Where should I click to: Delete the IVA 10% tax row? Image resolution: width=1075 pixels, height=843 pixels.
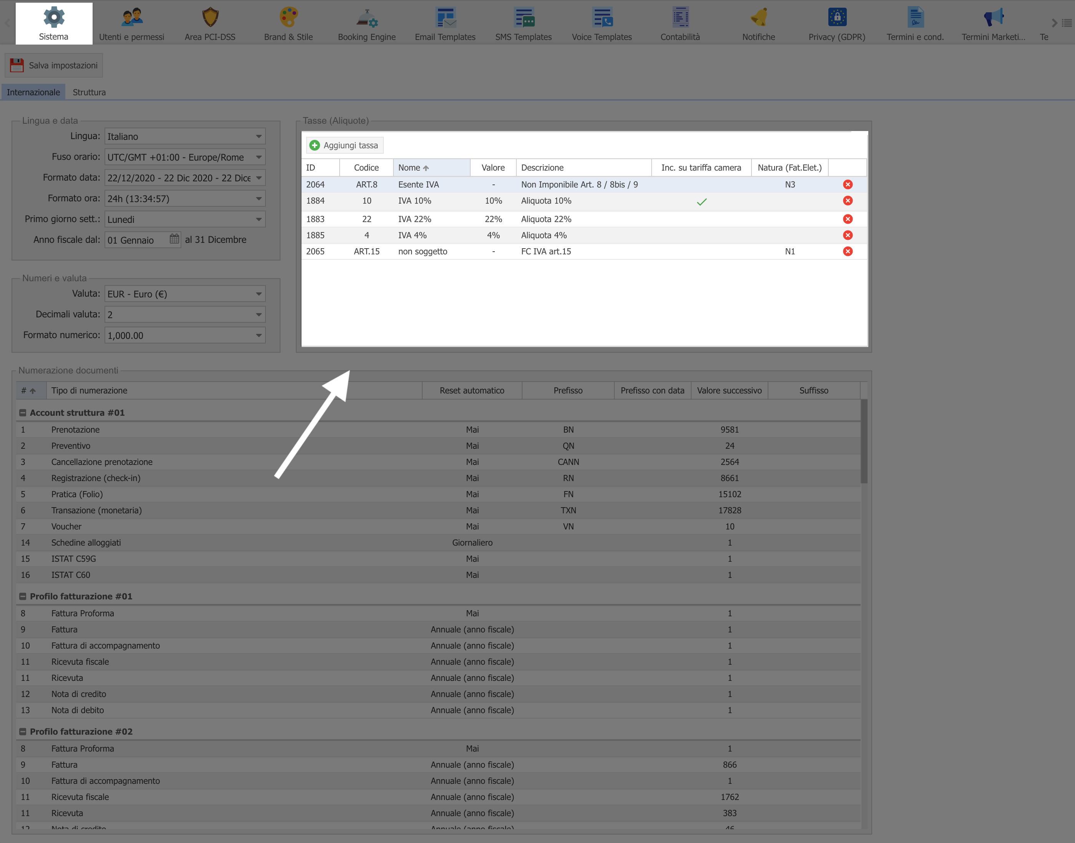click(848, 201)
